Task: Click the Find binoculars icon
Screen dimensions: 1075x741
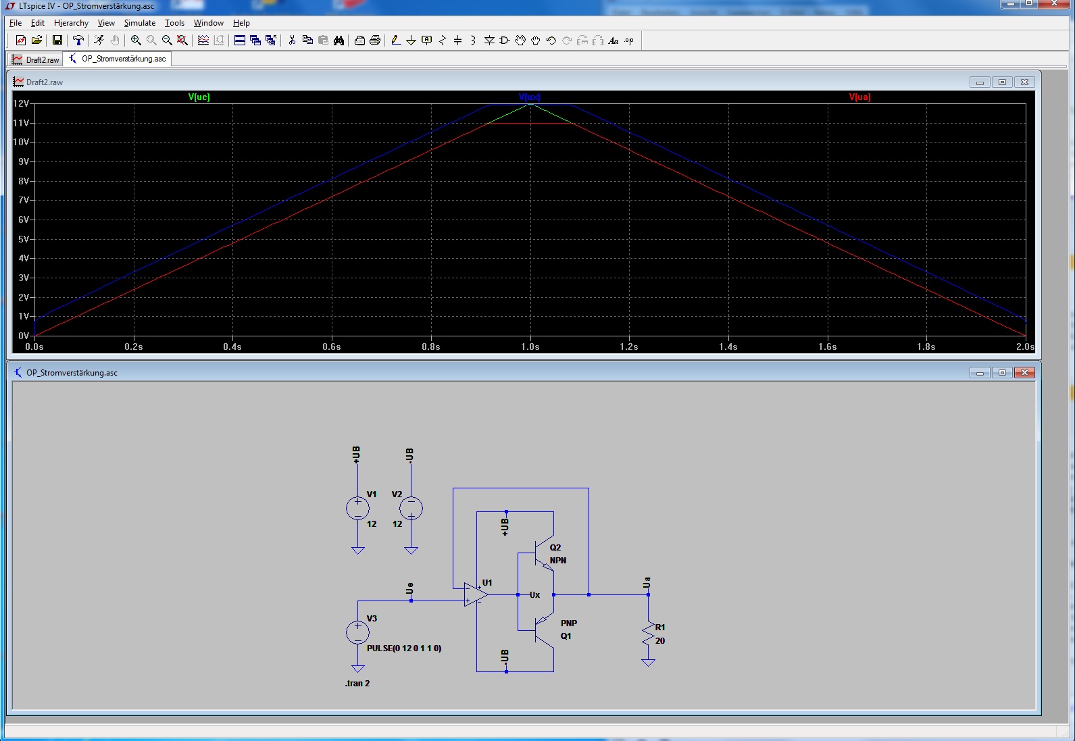Action: 339,41
